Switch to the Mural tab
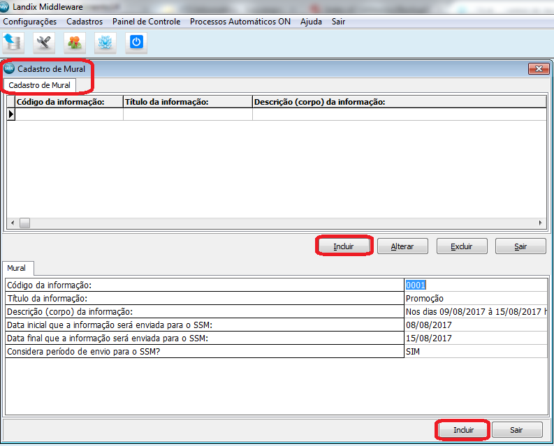Image resolution: width=554 pixels, height=446 pixels. tap(17, 268)
